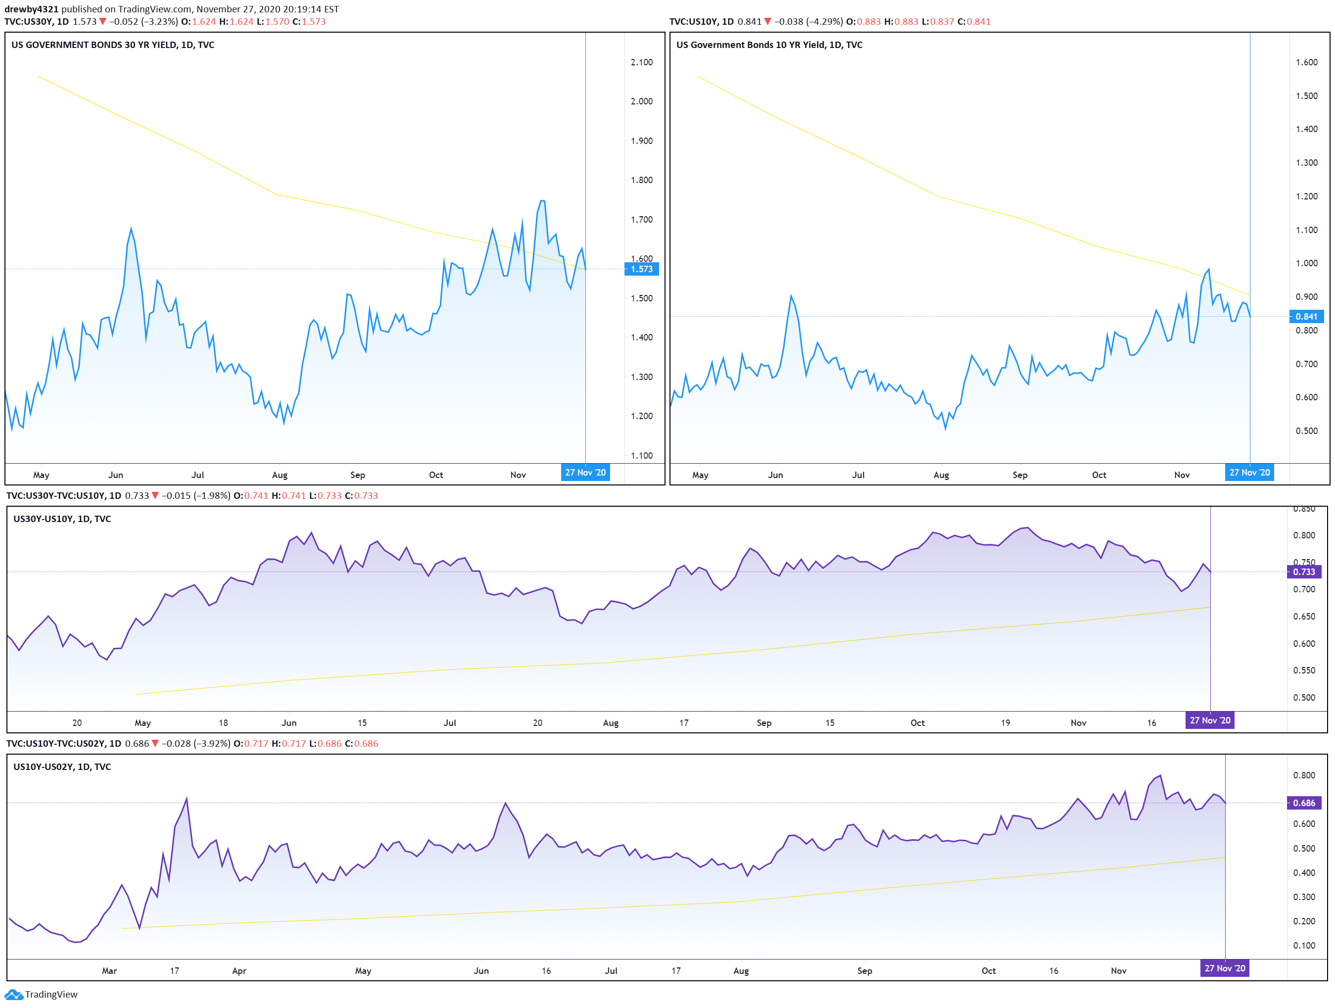This screenshot has height=1008, width=1335.
Task: Click the 27 Nov '20 date marker on 30 YR chart
Action: [x=585, y=473]
